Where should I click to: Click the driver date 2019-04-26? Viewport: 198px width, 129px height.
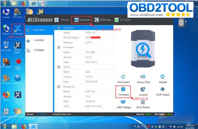point(91,82)
